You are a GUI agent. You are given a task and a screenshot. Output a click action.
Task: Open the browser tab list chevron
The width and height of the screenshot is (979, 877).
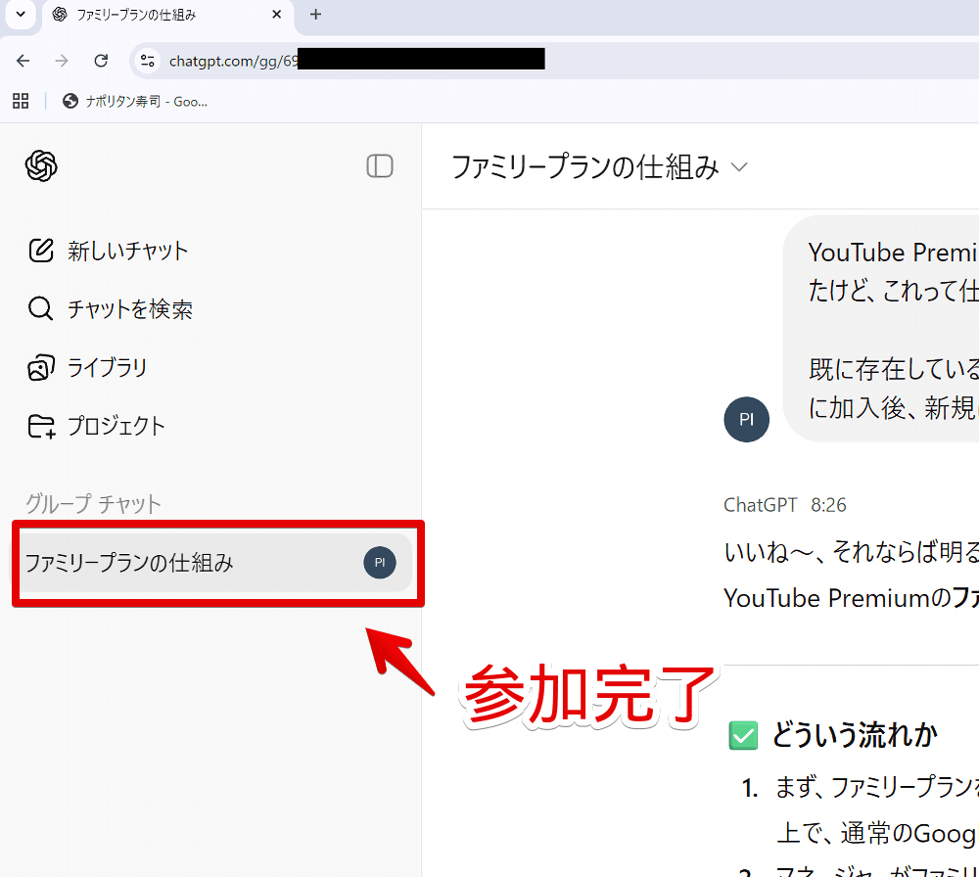click(x=20, y=15)
